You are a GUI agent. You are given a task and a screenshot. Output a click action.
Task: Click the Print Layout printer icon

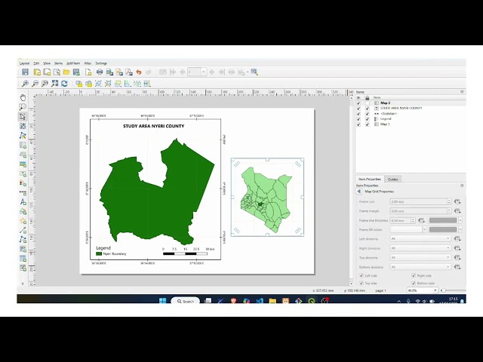(x=100, y=72)
